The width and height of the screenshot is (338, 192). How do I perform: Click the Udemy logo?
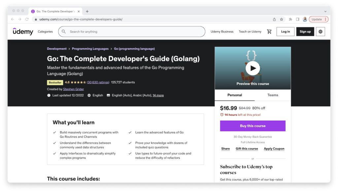click(23, 31)
